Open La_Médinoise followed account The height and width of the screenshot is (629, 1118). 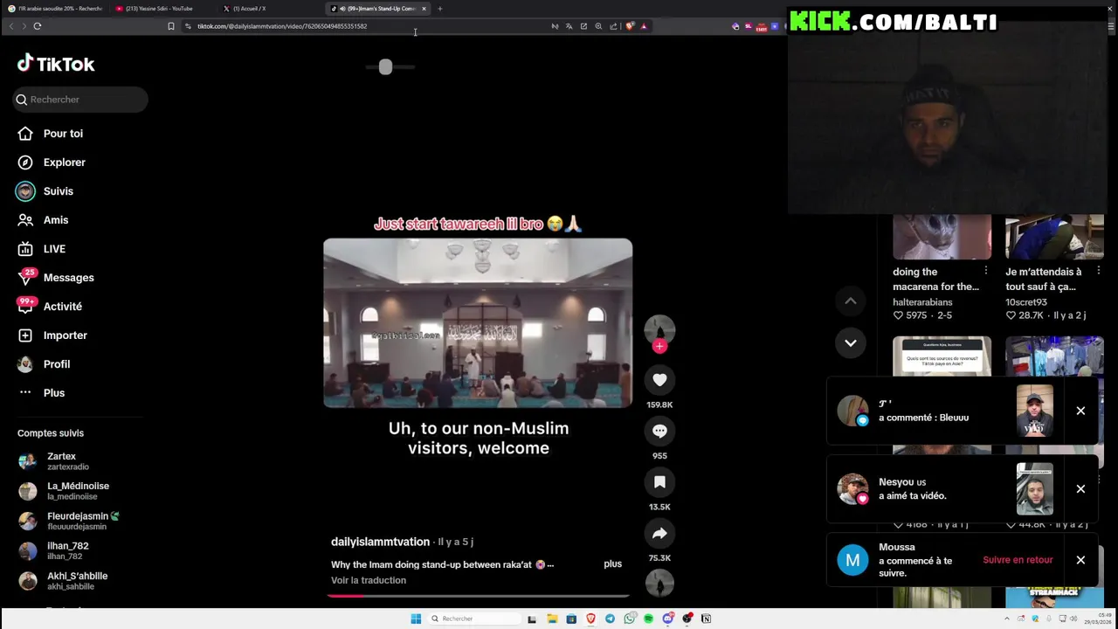[x=66, y=491]
